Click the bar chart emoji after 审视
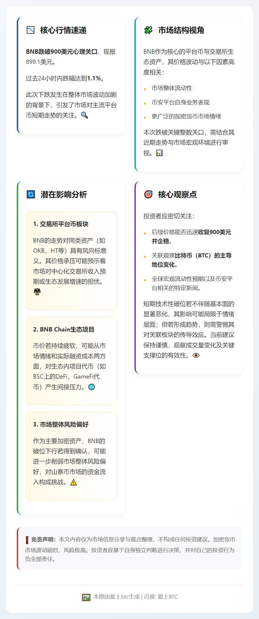The height and width of the screenshot is (619, 259). [160, 153]
